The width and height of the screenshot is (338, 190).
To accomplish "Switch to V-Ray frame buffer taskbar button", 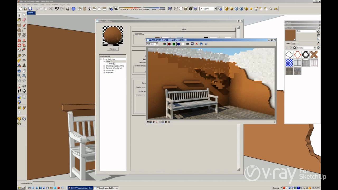I will click(106, 188).
